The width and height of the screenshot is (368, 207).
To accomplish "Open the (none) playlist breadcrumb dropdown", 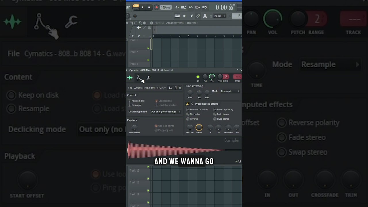I will pyautogui.click(x=191, y=23).
